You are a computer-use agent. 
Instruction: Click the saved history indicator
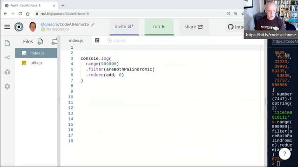pyautogui.click(x=116, y=40)
